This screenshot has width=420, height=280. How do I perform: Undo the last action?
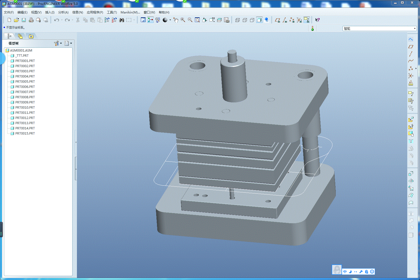point(56,20)
